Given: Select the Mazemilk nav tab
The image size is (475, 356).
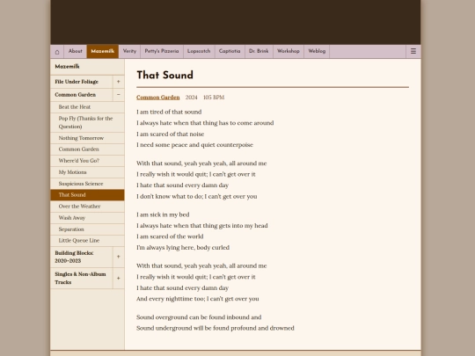Looking at the screenshot, I should (x=103, y=52).
